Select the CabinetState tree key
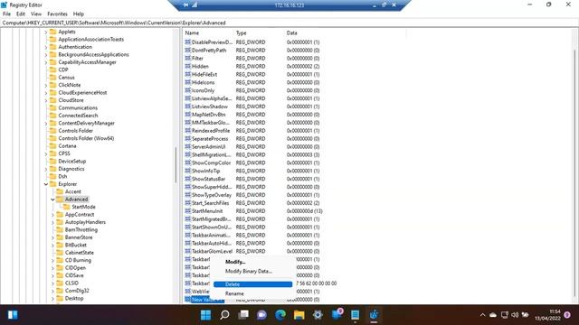The width and height of the screenshot is (579, 325). [80, 253]
